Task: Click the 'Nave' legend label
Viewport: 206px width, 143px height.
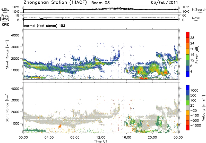Action: (x=196, y=18)
